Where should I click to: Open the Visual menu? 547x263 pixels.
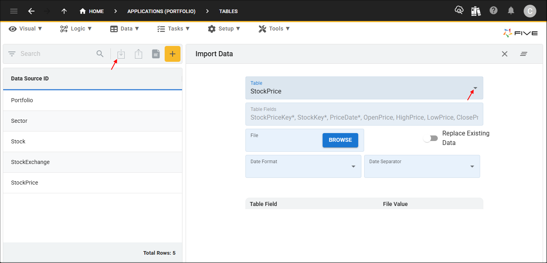[26, 29]
